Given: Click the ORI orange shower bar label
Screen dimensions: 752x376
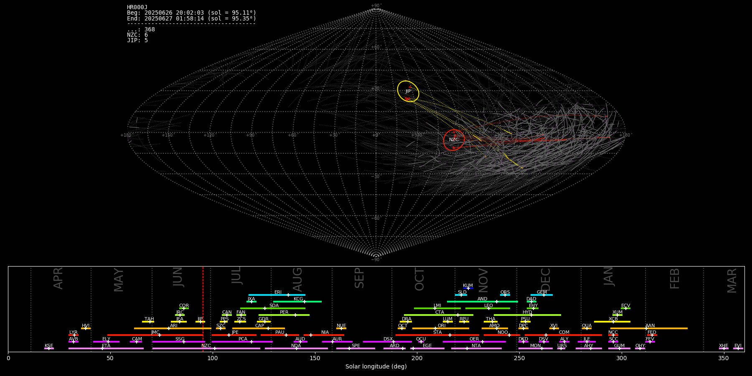Looking at the screenshot, I should (442, 326).
